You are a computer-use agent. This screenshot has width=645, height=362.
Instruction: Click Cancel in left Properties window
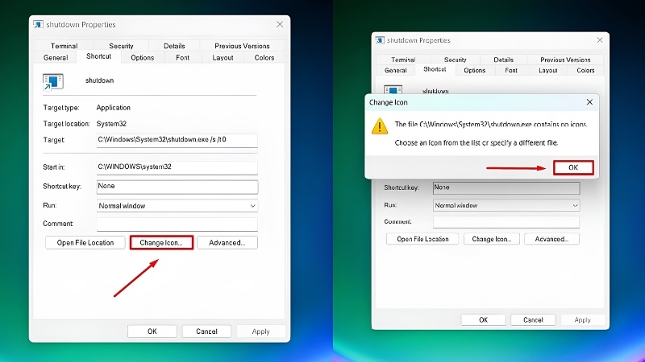(206, 331)
